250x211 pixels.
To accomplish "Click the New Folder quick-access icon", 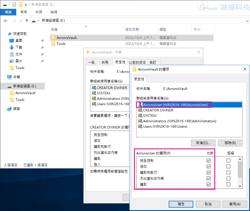I will pyautogui.click(x=21, y=5).
